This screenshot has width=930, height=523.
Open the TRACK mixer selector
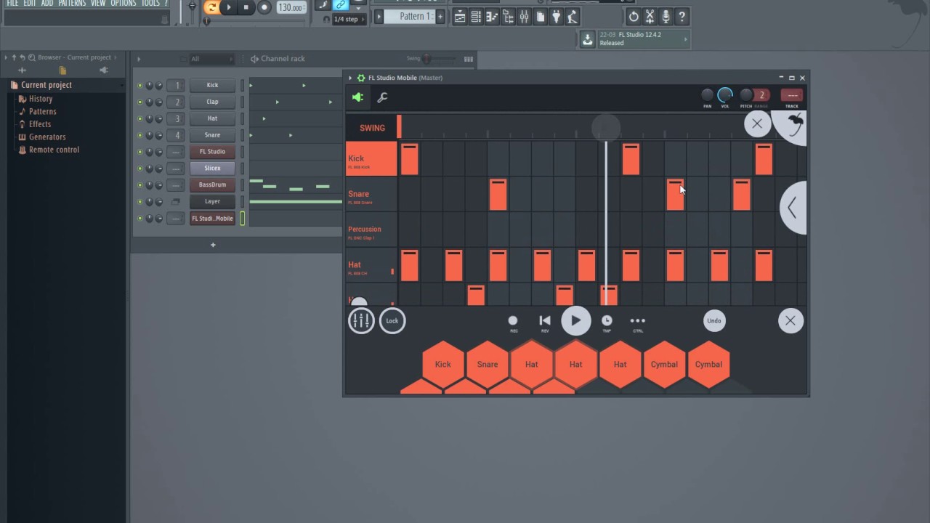pyautogui.click(x=791, y=95)
